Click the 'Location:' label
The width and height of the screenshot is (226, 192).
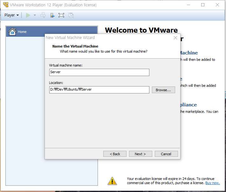[x=56, y=83]
